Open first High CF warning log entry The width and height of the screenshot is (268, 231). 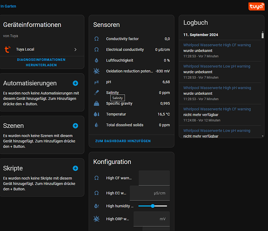pyautogui.click(x=217, y=45)
